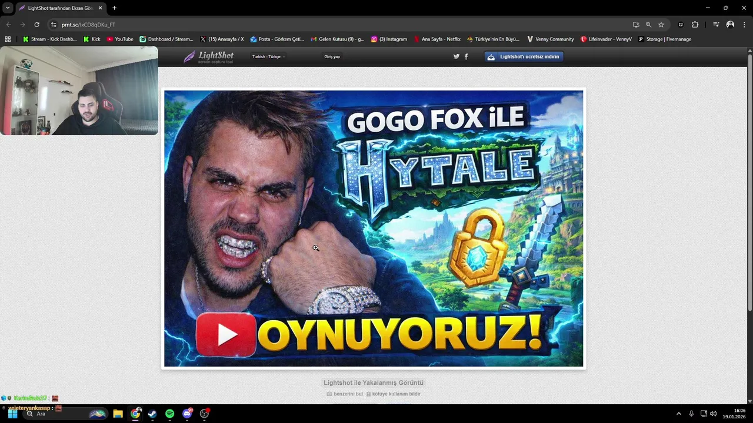753x423 pixels.
Task: Click the taskbar Ara search box
Action: (65, 414)
